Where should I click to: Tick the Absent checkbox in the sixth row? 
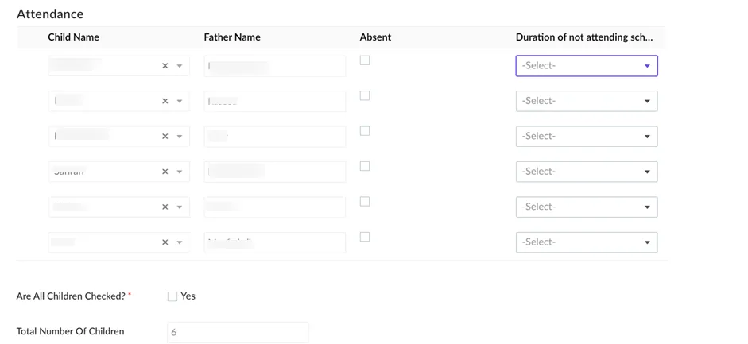(364, 237)
